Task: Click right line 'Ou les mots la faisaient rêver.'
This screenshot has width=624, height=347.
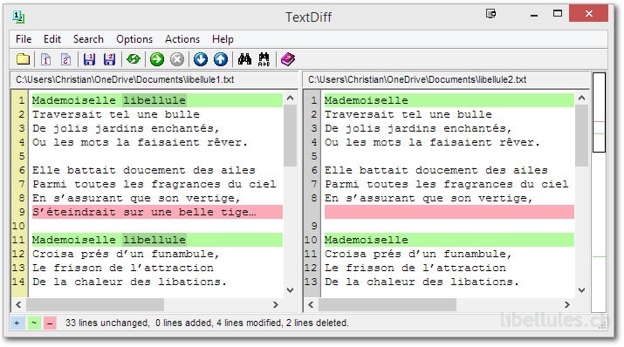Action: [432, 142]
